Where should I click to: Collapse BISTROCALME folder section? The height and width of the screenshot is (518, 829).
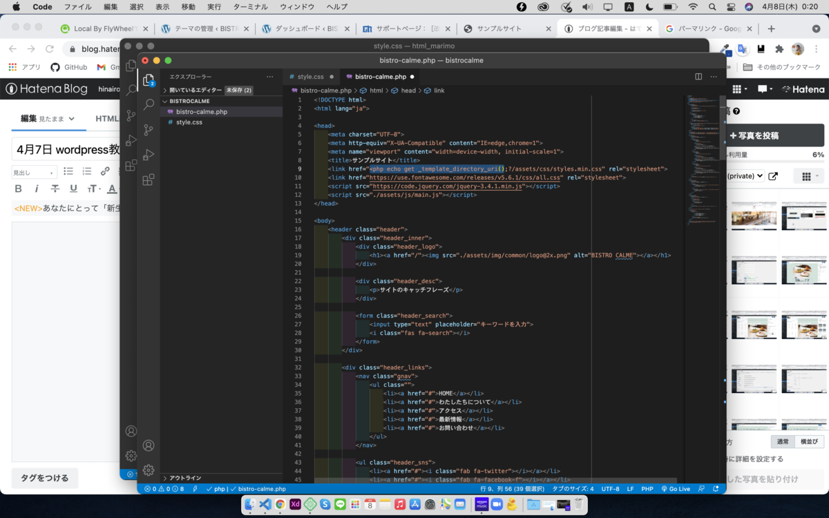point(221,101)
